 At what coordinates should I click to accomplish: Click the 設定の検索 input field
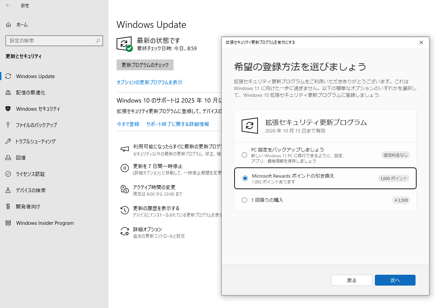pyautogui.click(x=51, y=41)
